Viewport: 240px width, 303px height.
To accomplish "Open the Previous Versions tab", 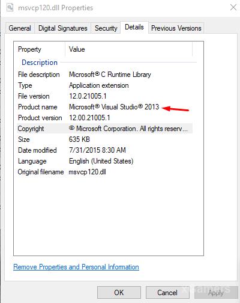I will pos(176,28).
